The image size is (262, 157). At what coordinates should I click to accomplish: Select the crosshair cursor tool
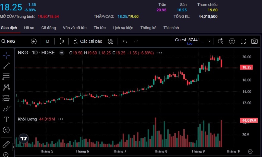6,55
